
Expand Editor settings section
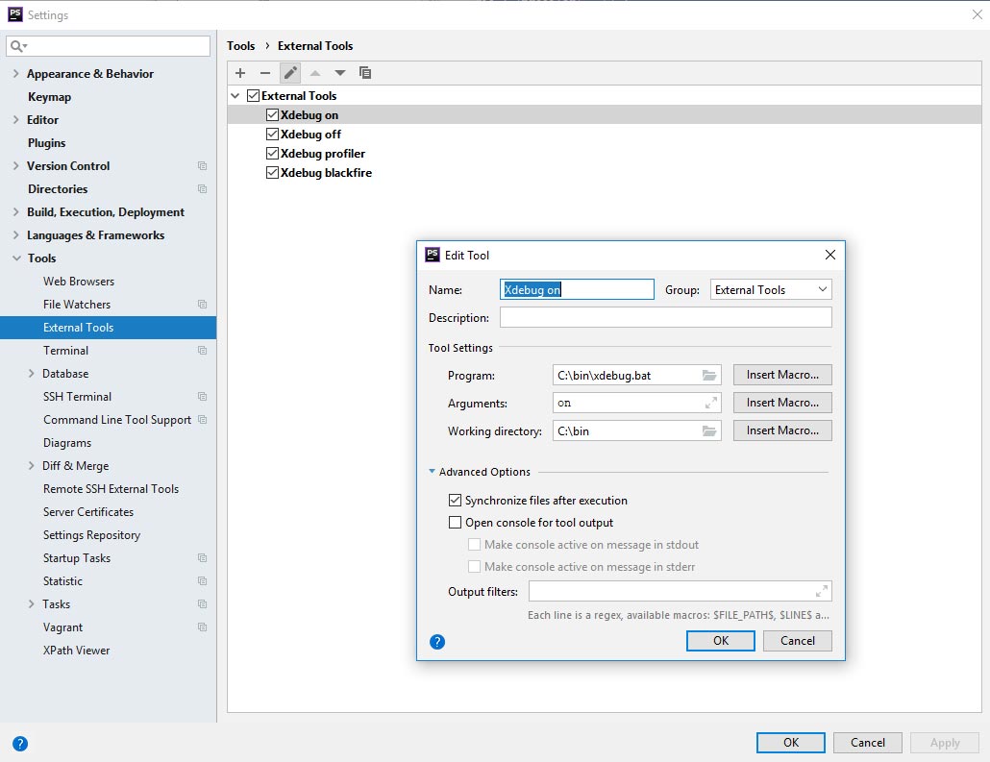tap(15, 119)
